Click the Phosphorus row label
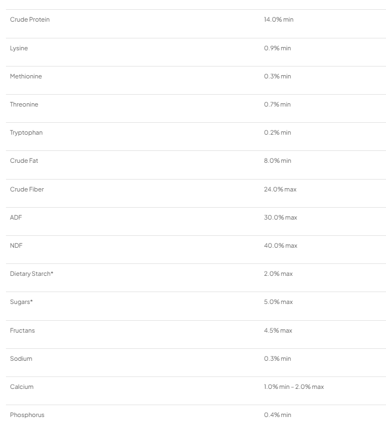 [27, 415]
